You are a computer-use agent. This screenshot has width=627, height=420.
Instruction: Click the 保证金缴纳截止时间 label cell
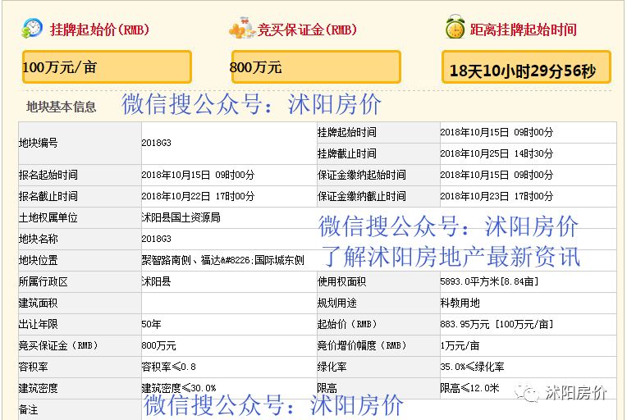pos(378,196)
